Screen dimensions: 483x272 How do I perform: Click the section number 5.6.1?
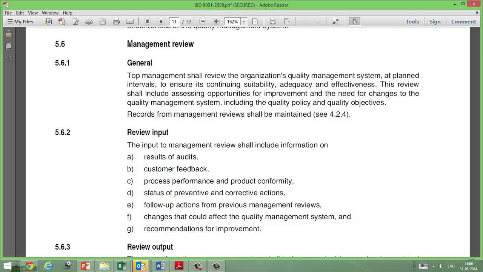point(62,63)
